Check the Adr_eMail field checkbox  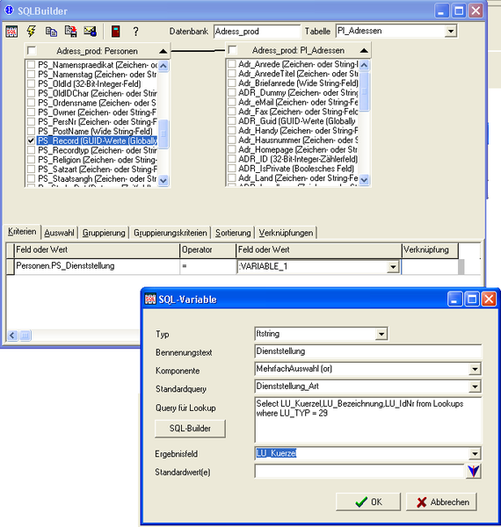[x=232, y=102]
